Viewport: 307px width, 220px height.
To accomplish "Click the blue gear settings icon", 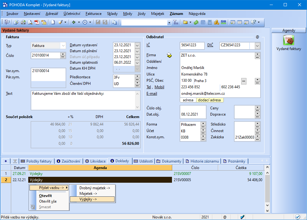I will 85,22.
